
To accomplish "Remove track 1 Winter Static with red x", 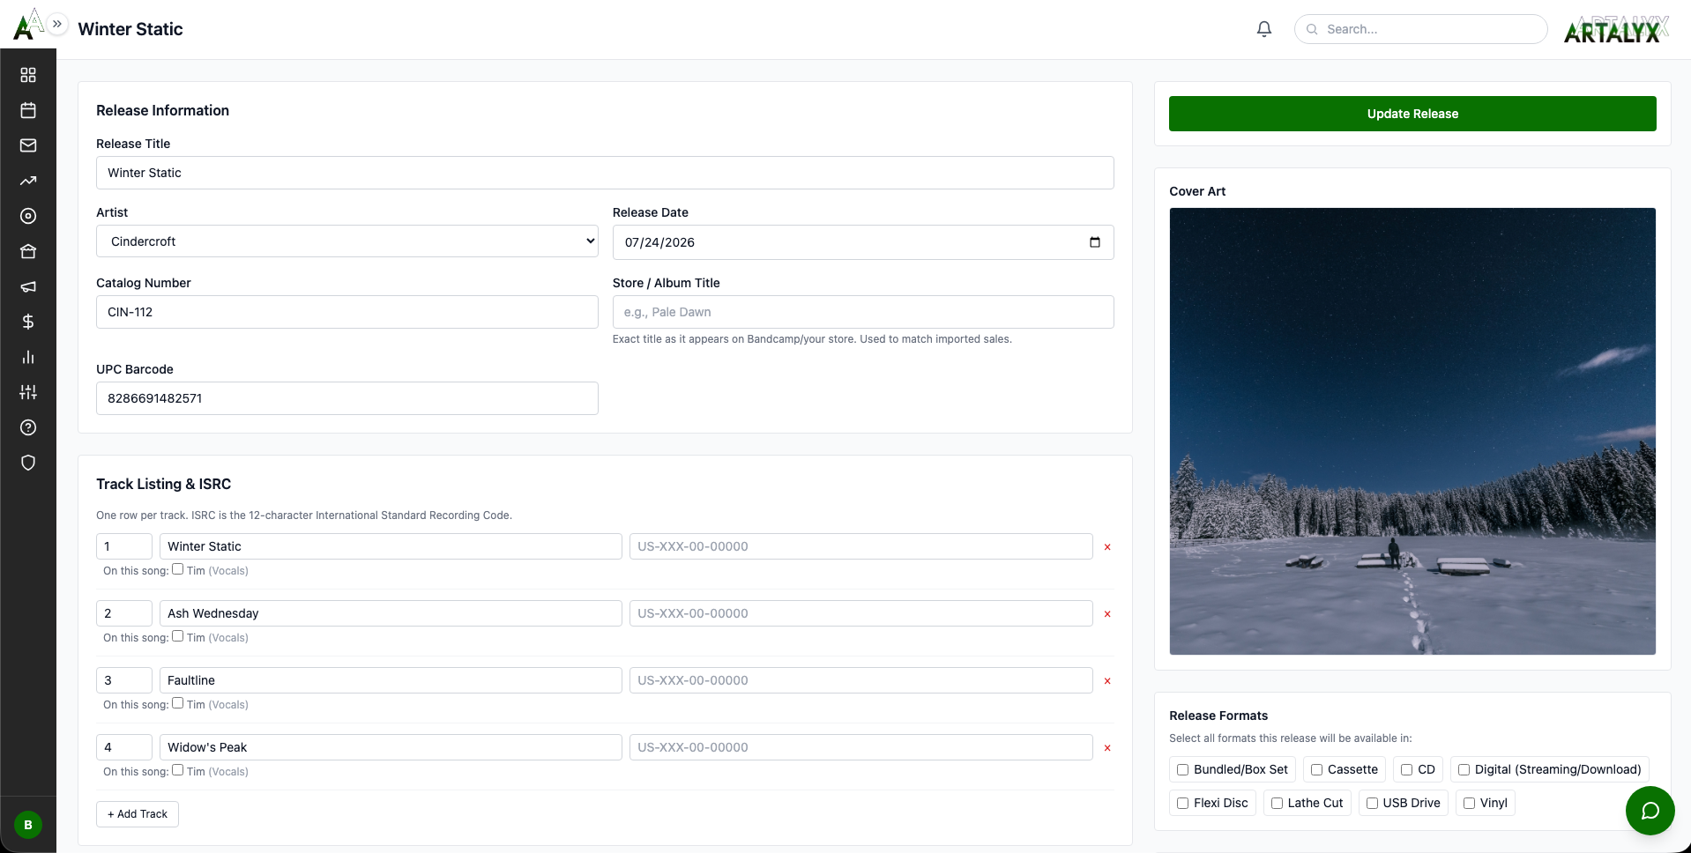I will point(1107,547).
